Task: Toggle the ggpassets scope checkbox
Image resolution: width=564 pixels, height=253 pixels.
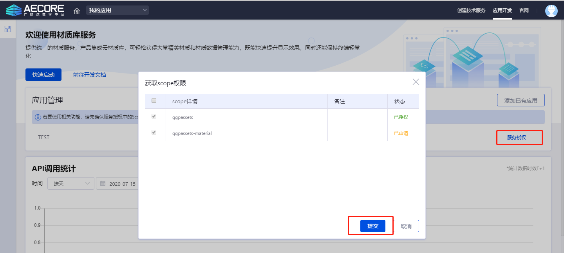Action: [x=154, y=117]
